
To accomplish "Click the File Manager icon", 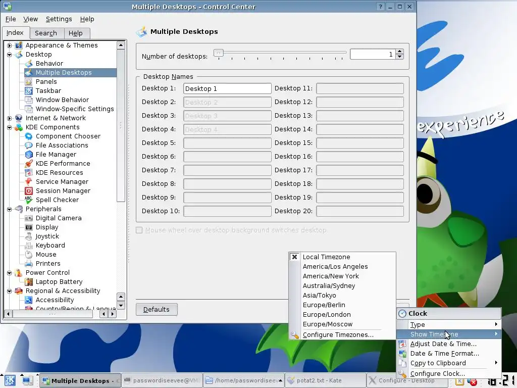I will pyautogui.click(x=29, y=155).
